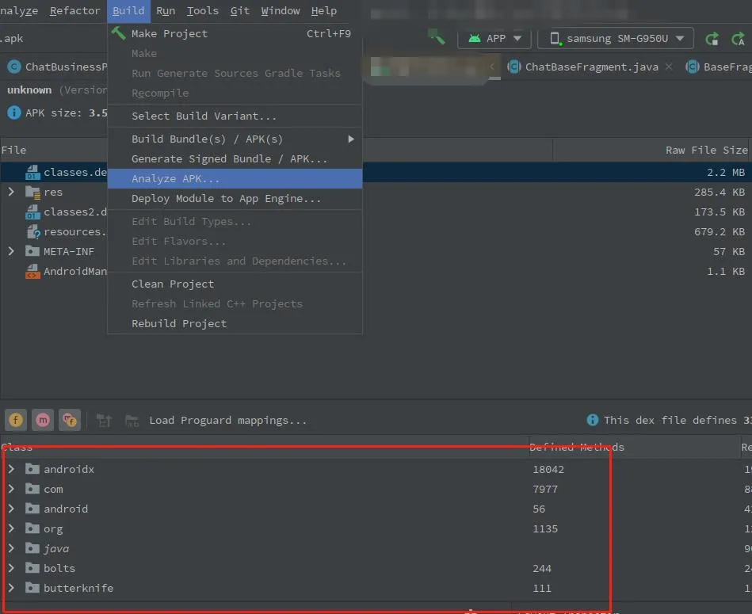Screen dimensions: 752x614
Task: Click the Make Project hammer icon in menu
Action: tap(118, 33)
